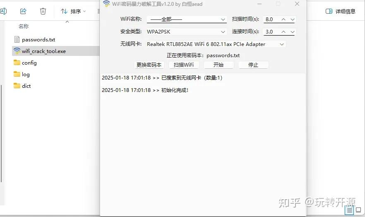
Task: Click the 更换密码本 button
Action: [149, 65]
